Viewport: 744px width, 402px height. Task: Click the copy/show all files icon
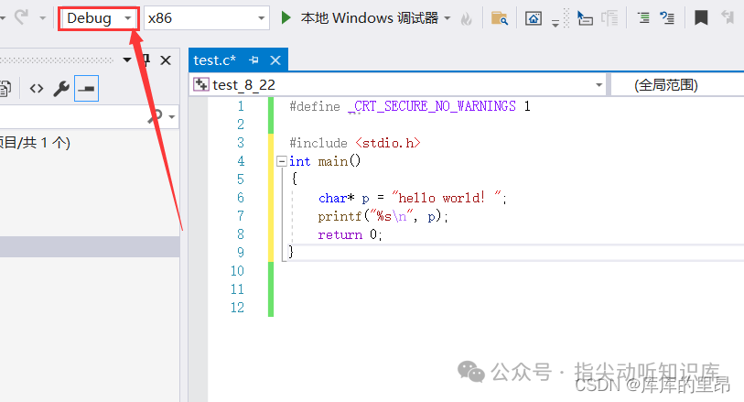pos(5,88)
